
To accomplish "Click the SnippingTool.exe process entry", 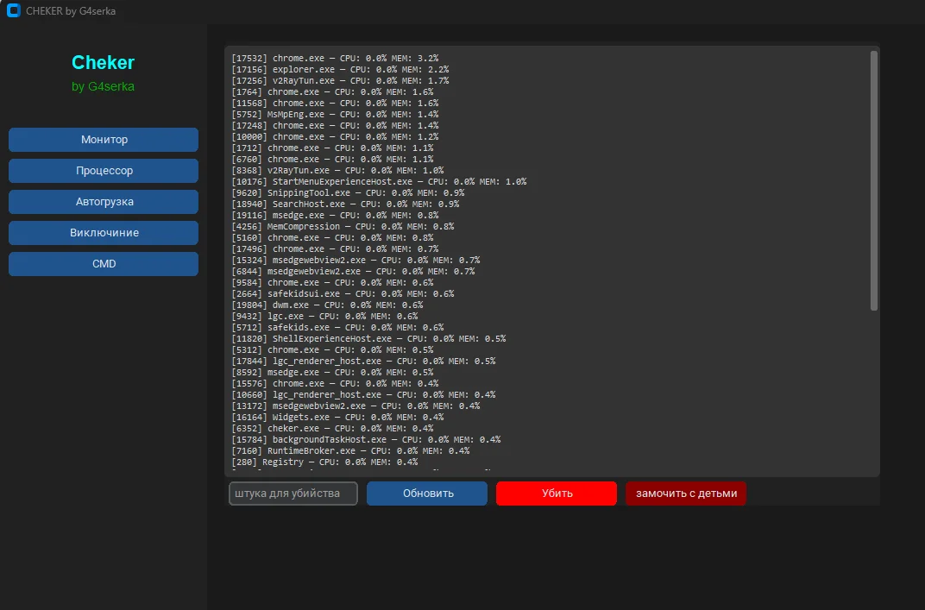I will [348, 192].
